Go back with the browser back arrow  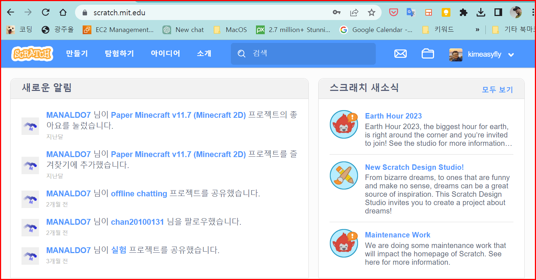pos(11,12)
